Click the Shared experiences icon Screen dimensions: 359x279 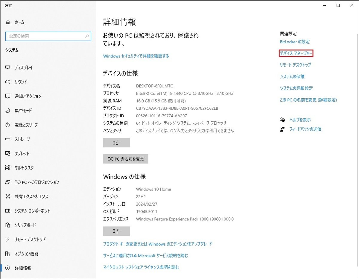coord(8,197)
